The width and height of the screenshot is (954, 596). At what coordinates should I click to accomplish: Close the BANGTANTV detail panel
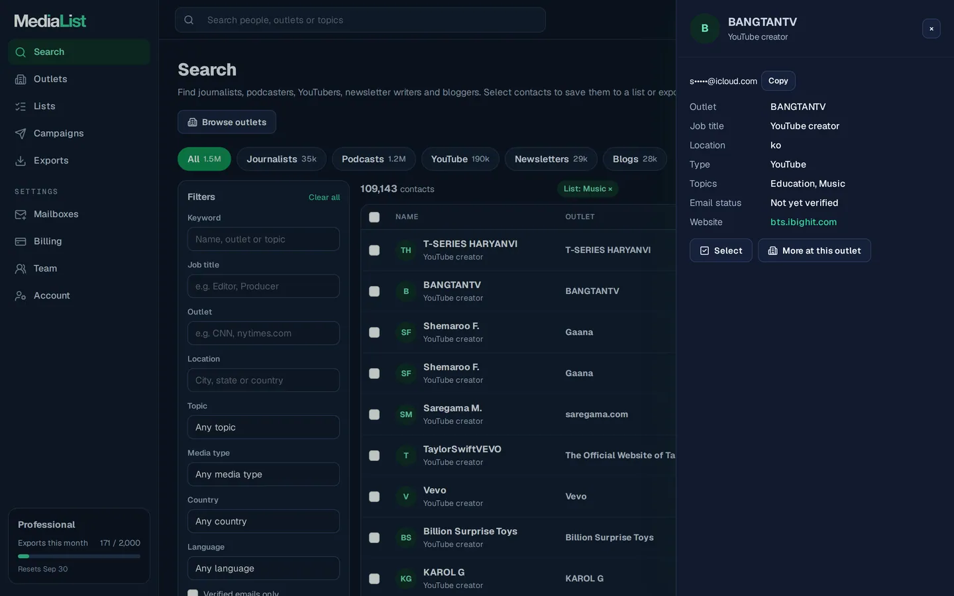(x=931, y=28)
